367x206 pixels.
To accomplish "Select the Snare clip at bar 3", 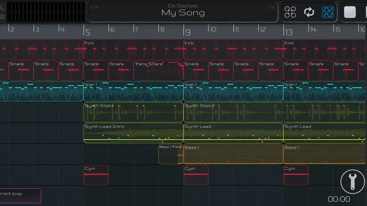I will 46,70.
